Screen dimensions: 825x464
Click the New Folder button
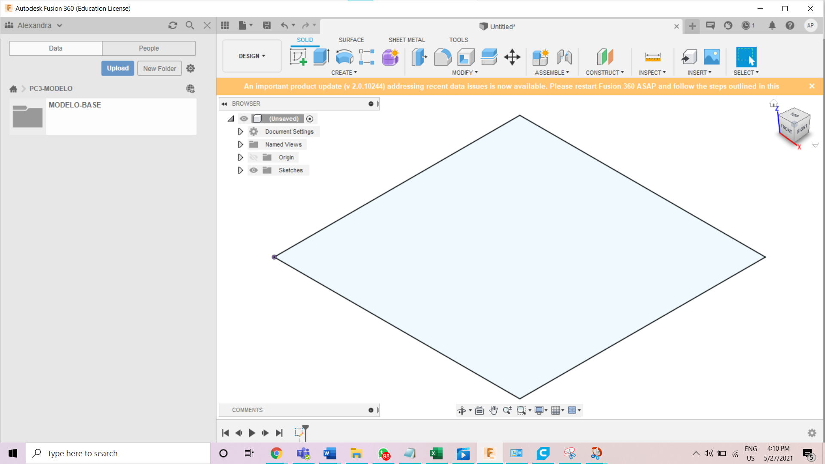159,68
